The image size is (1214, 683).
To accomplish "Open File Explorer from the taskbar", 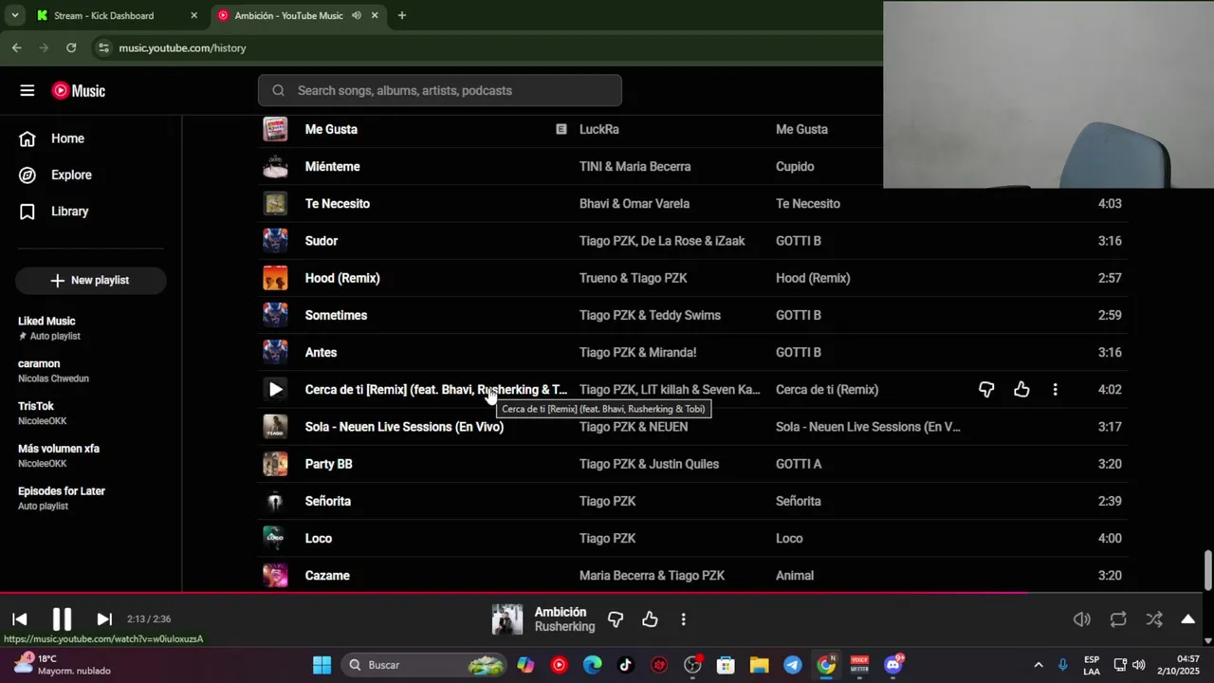I will pos(759,665).
